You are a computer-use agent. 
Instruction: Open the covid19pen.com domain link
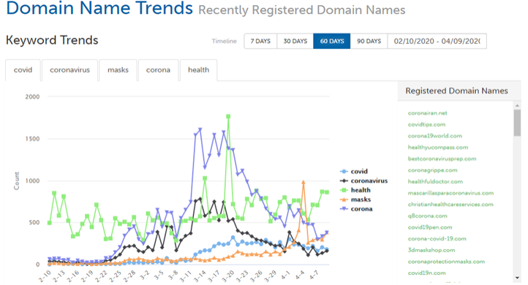pos(430,227)
